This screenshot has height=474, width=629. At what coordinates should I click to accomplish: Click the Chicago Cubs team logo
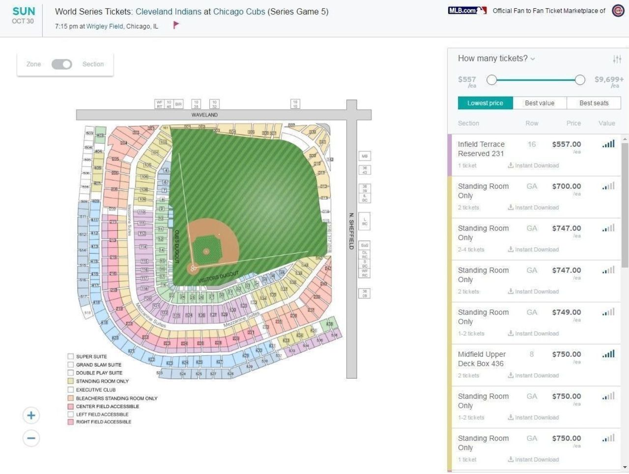click(618, 11)
